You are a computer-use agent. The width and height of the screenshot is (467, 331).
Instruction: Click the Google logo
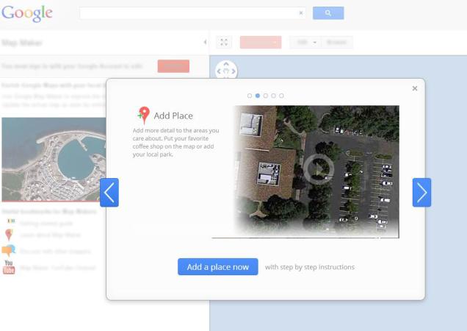(27, 13)
